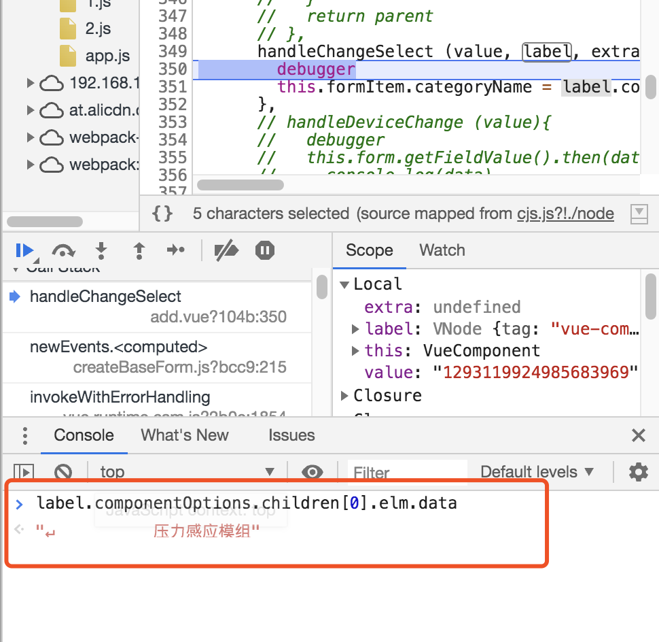Open the JavaScript context dropdown showing top

[x=190, y=471]
